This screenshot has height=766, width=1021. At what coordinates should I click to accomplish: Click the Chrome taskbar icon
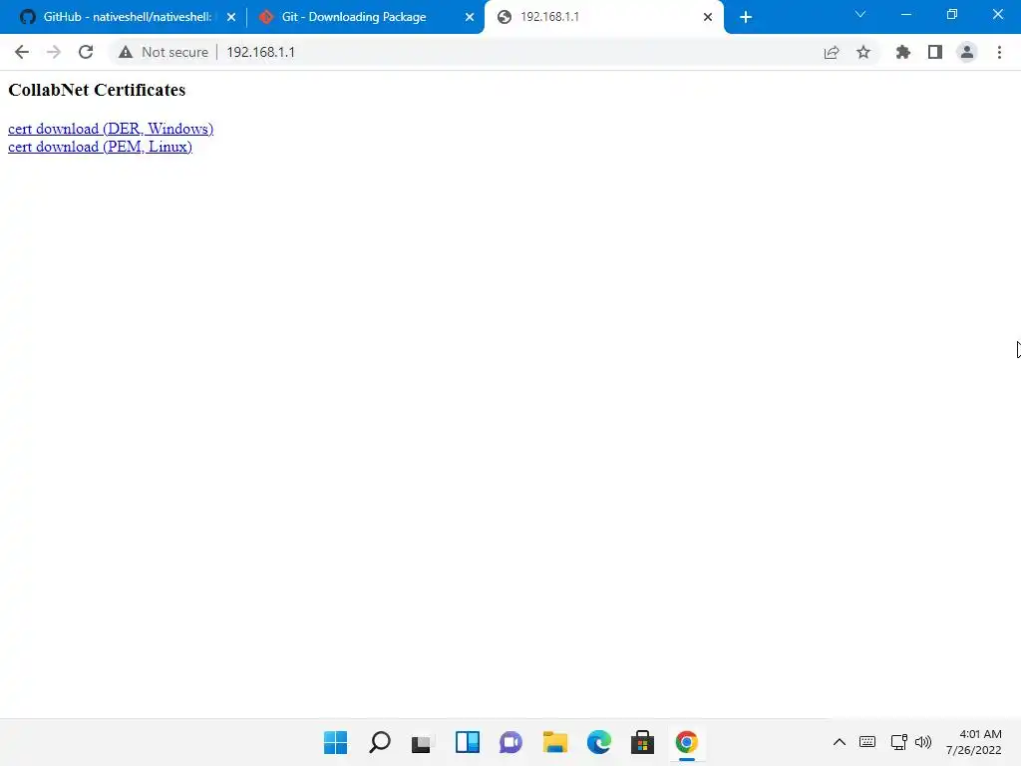[686, 742]
